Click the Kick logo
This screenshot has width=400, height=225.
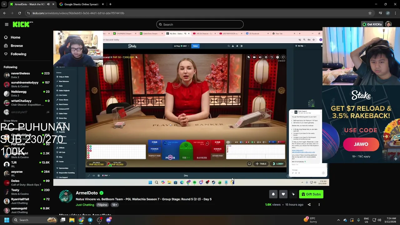(x=23, y=24)
